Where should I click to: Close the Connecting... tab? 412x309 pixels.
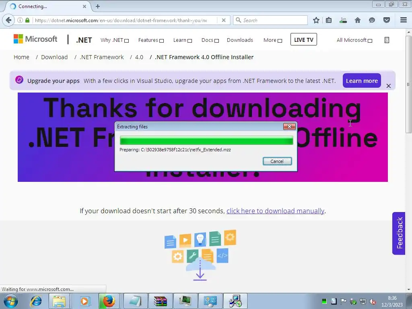[x=84, y=6]
